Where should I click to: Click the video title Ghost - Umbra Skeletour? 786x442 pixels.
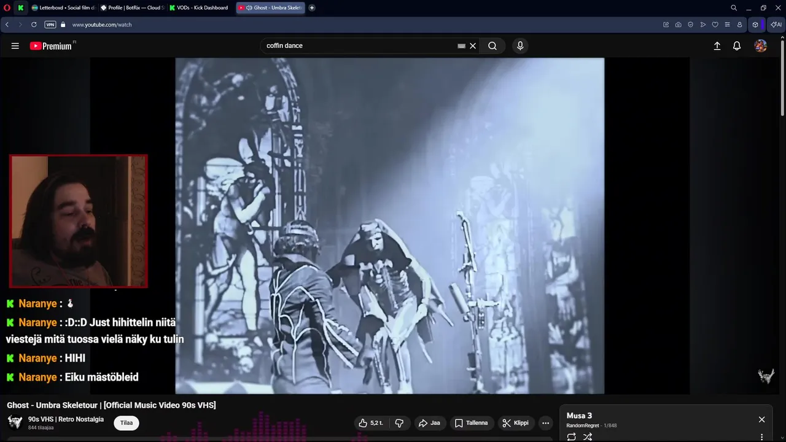111,405
